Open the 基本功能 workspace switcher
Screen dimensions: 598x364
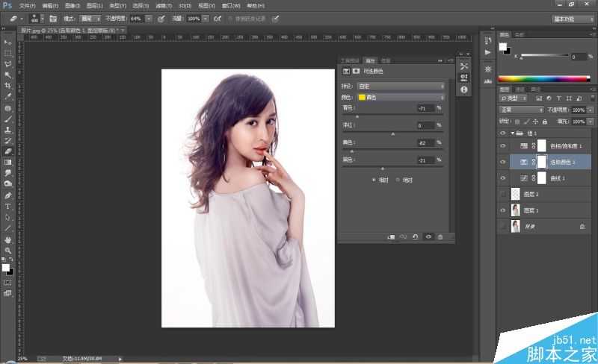(573, 18)
